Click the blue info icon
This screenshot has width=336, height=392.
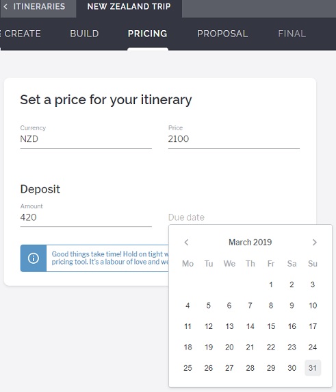(34, 258)
